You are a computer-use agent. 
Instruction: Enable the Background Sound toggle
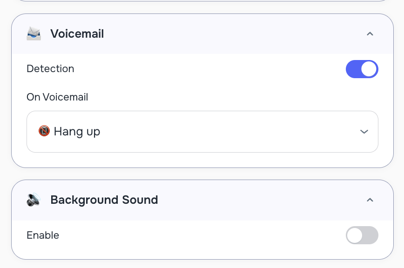pos(362,235)
